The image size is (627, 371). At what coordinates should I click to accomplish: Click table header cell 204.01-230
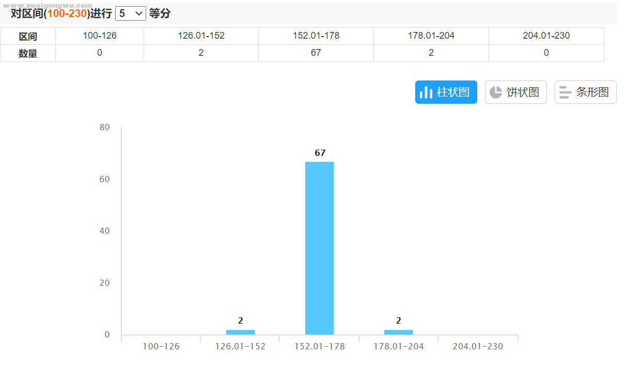546,36
